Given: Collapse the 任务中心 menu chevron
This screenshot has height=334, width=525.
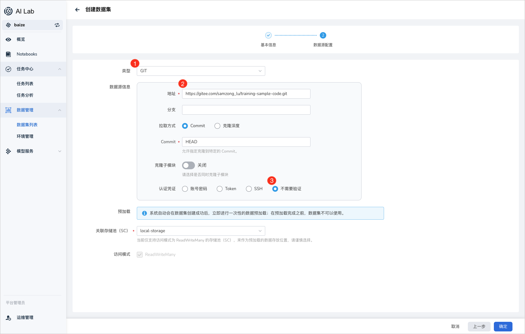Looking at the screenshot, I should (60, 69).
